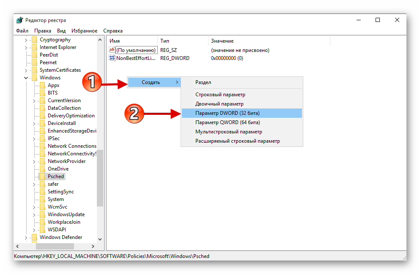
Task: Click the Appx folder icon
Action: [x=43, y=85]
